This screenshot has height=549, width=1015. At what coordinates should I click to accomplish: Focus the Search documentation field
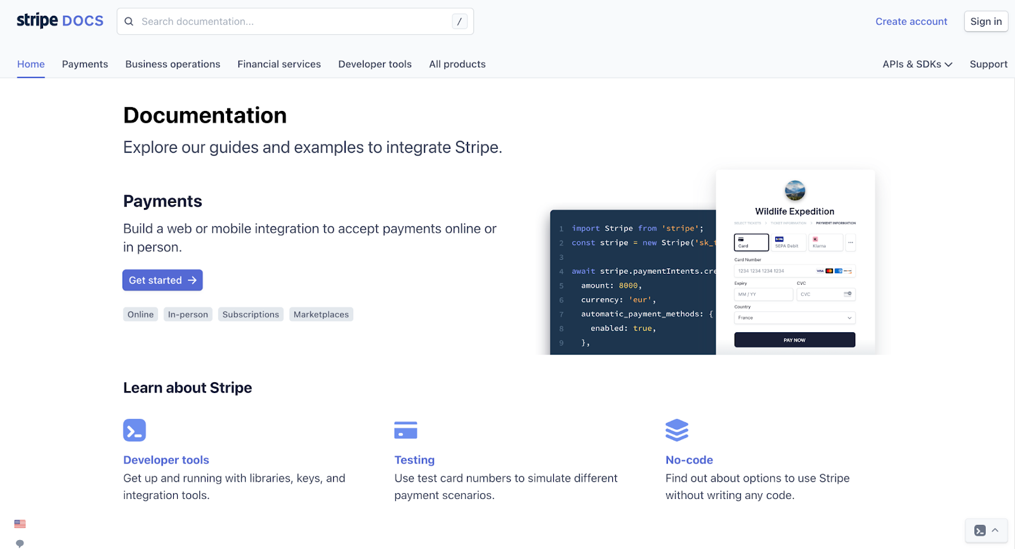(295, 22)
